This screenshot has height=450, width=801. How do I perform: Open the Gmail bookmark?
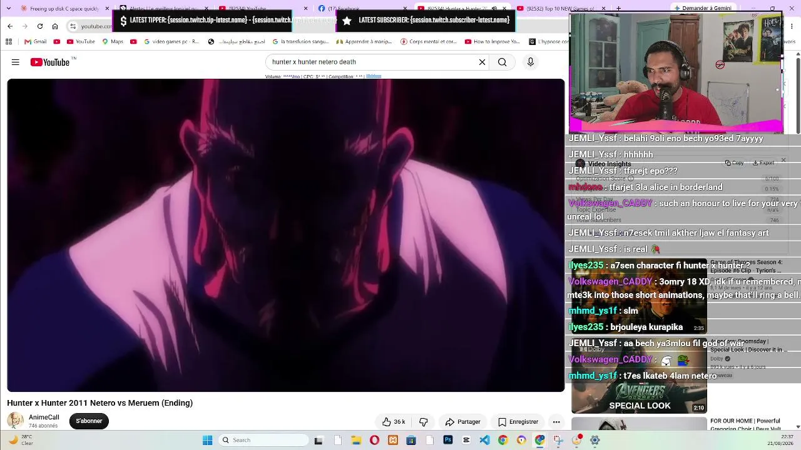36,42
